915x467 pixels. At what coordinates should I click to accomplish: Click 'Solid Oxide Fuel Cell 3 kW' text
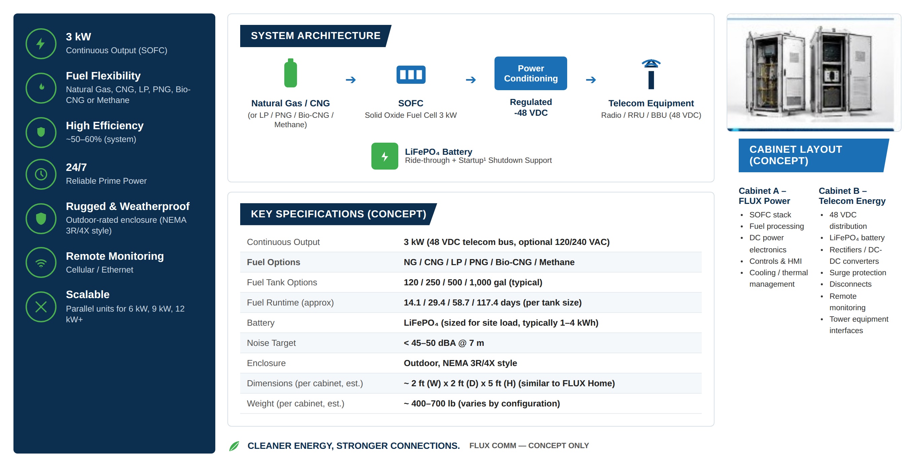[x=410, y=115]
